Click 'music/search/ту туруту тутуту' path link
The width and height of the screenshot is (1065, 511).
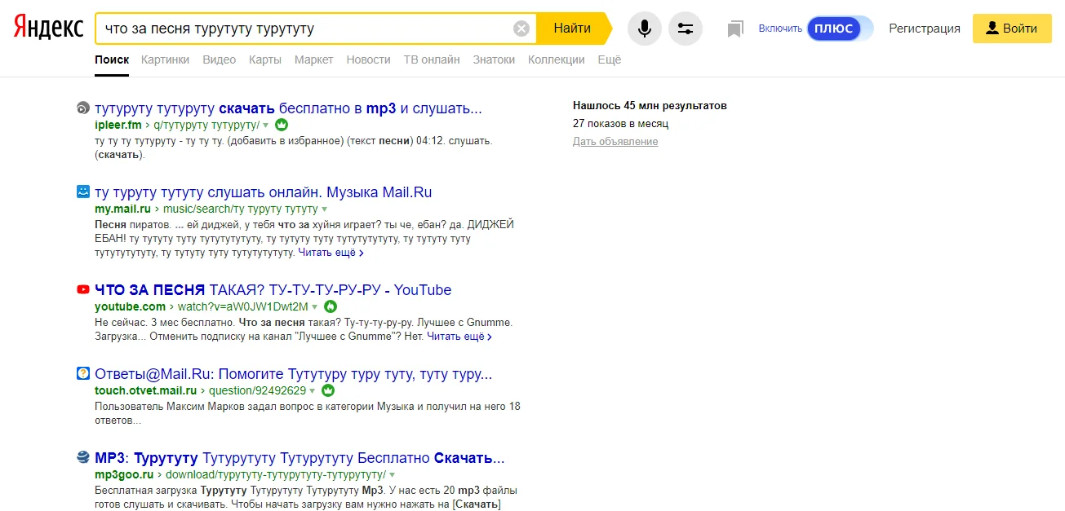[x=241, y=209]
